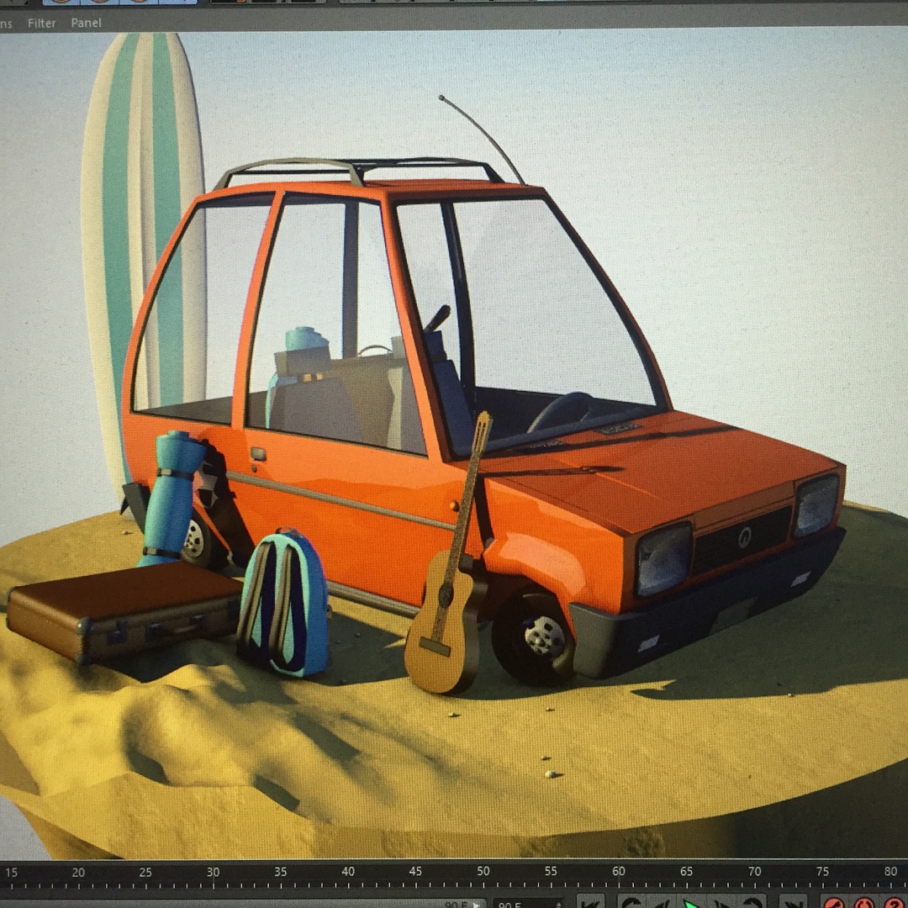Click the 90 F end frame field
908x908 pixels.
[527, 904]
